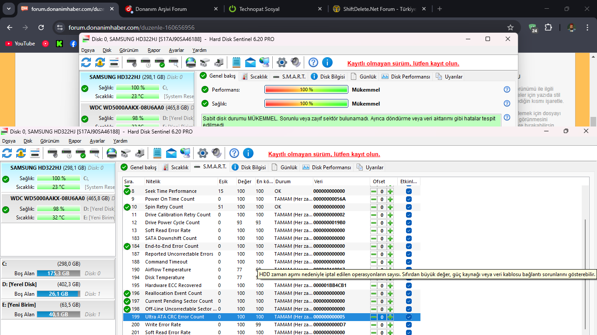This screenshot has width=597, height=335.
Task: Switch to the Disk Performansı tab in lower window
Action: pyautogui.click(x=327, y=167)
